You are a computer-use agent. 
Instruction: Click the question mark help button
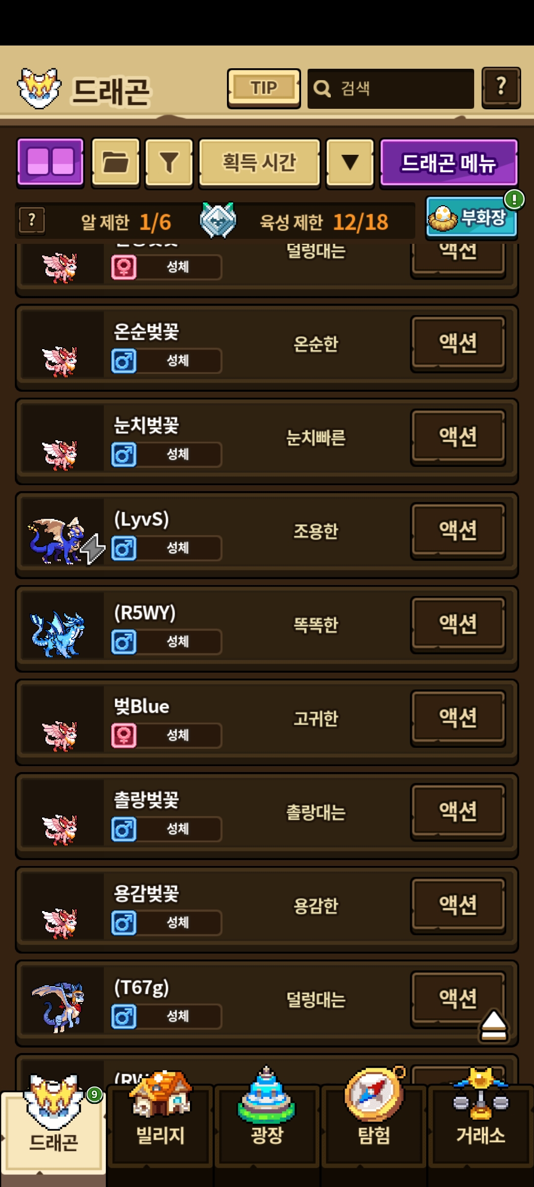(x=501, y=88)
